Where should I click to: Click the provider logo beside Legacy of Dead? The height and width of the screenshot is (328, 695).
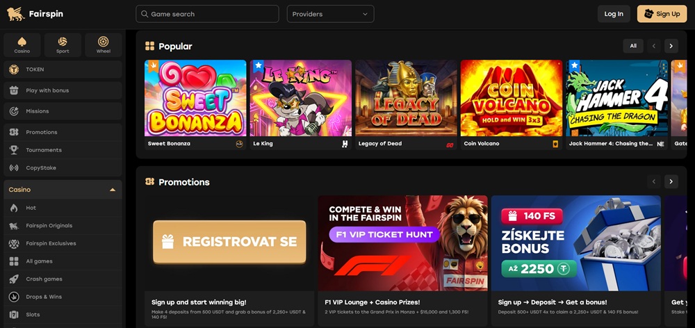pos(450,145)
